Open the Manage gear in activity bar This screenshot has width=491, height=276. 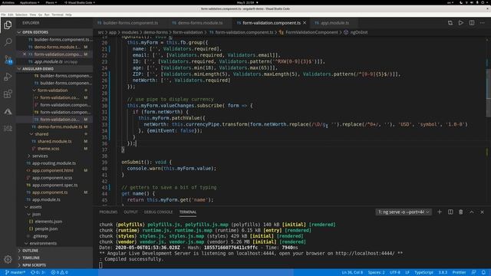click(8, 259)
